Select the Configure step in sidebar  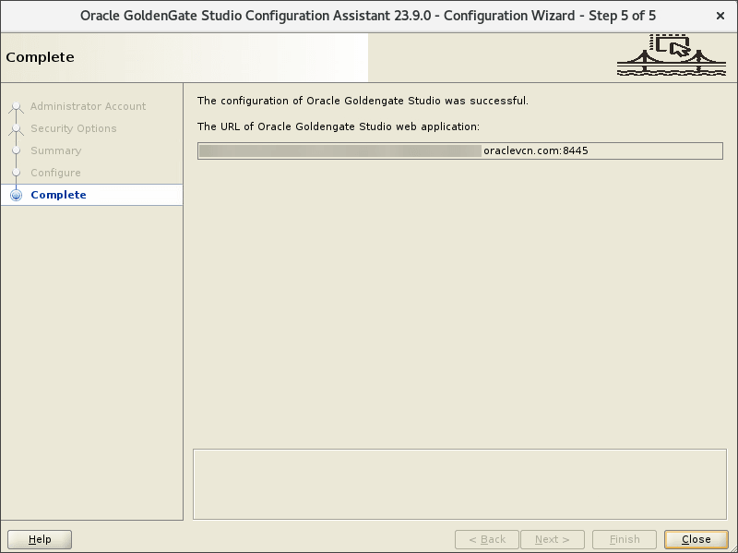[56, 173]
